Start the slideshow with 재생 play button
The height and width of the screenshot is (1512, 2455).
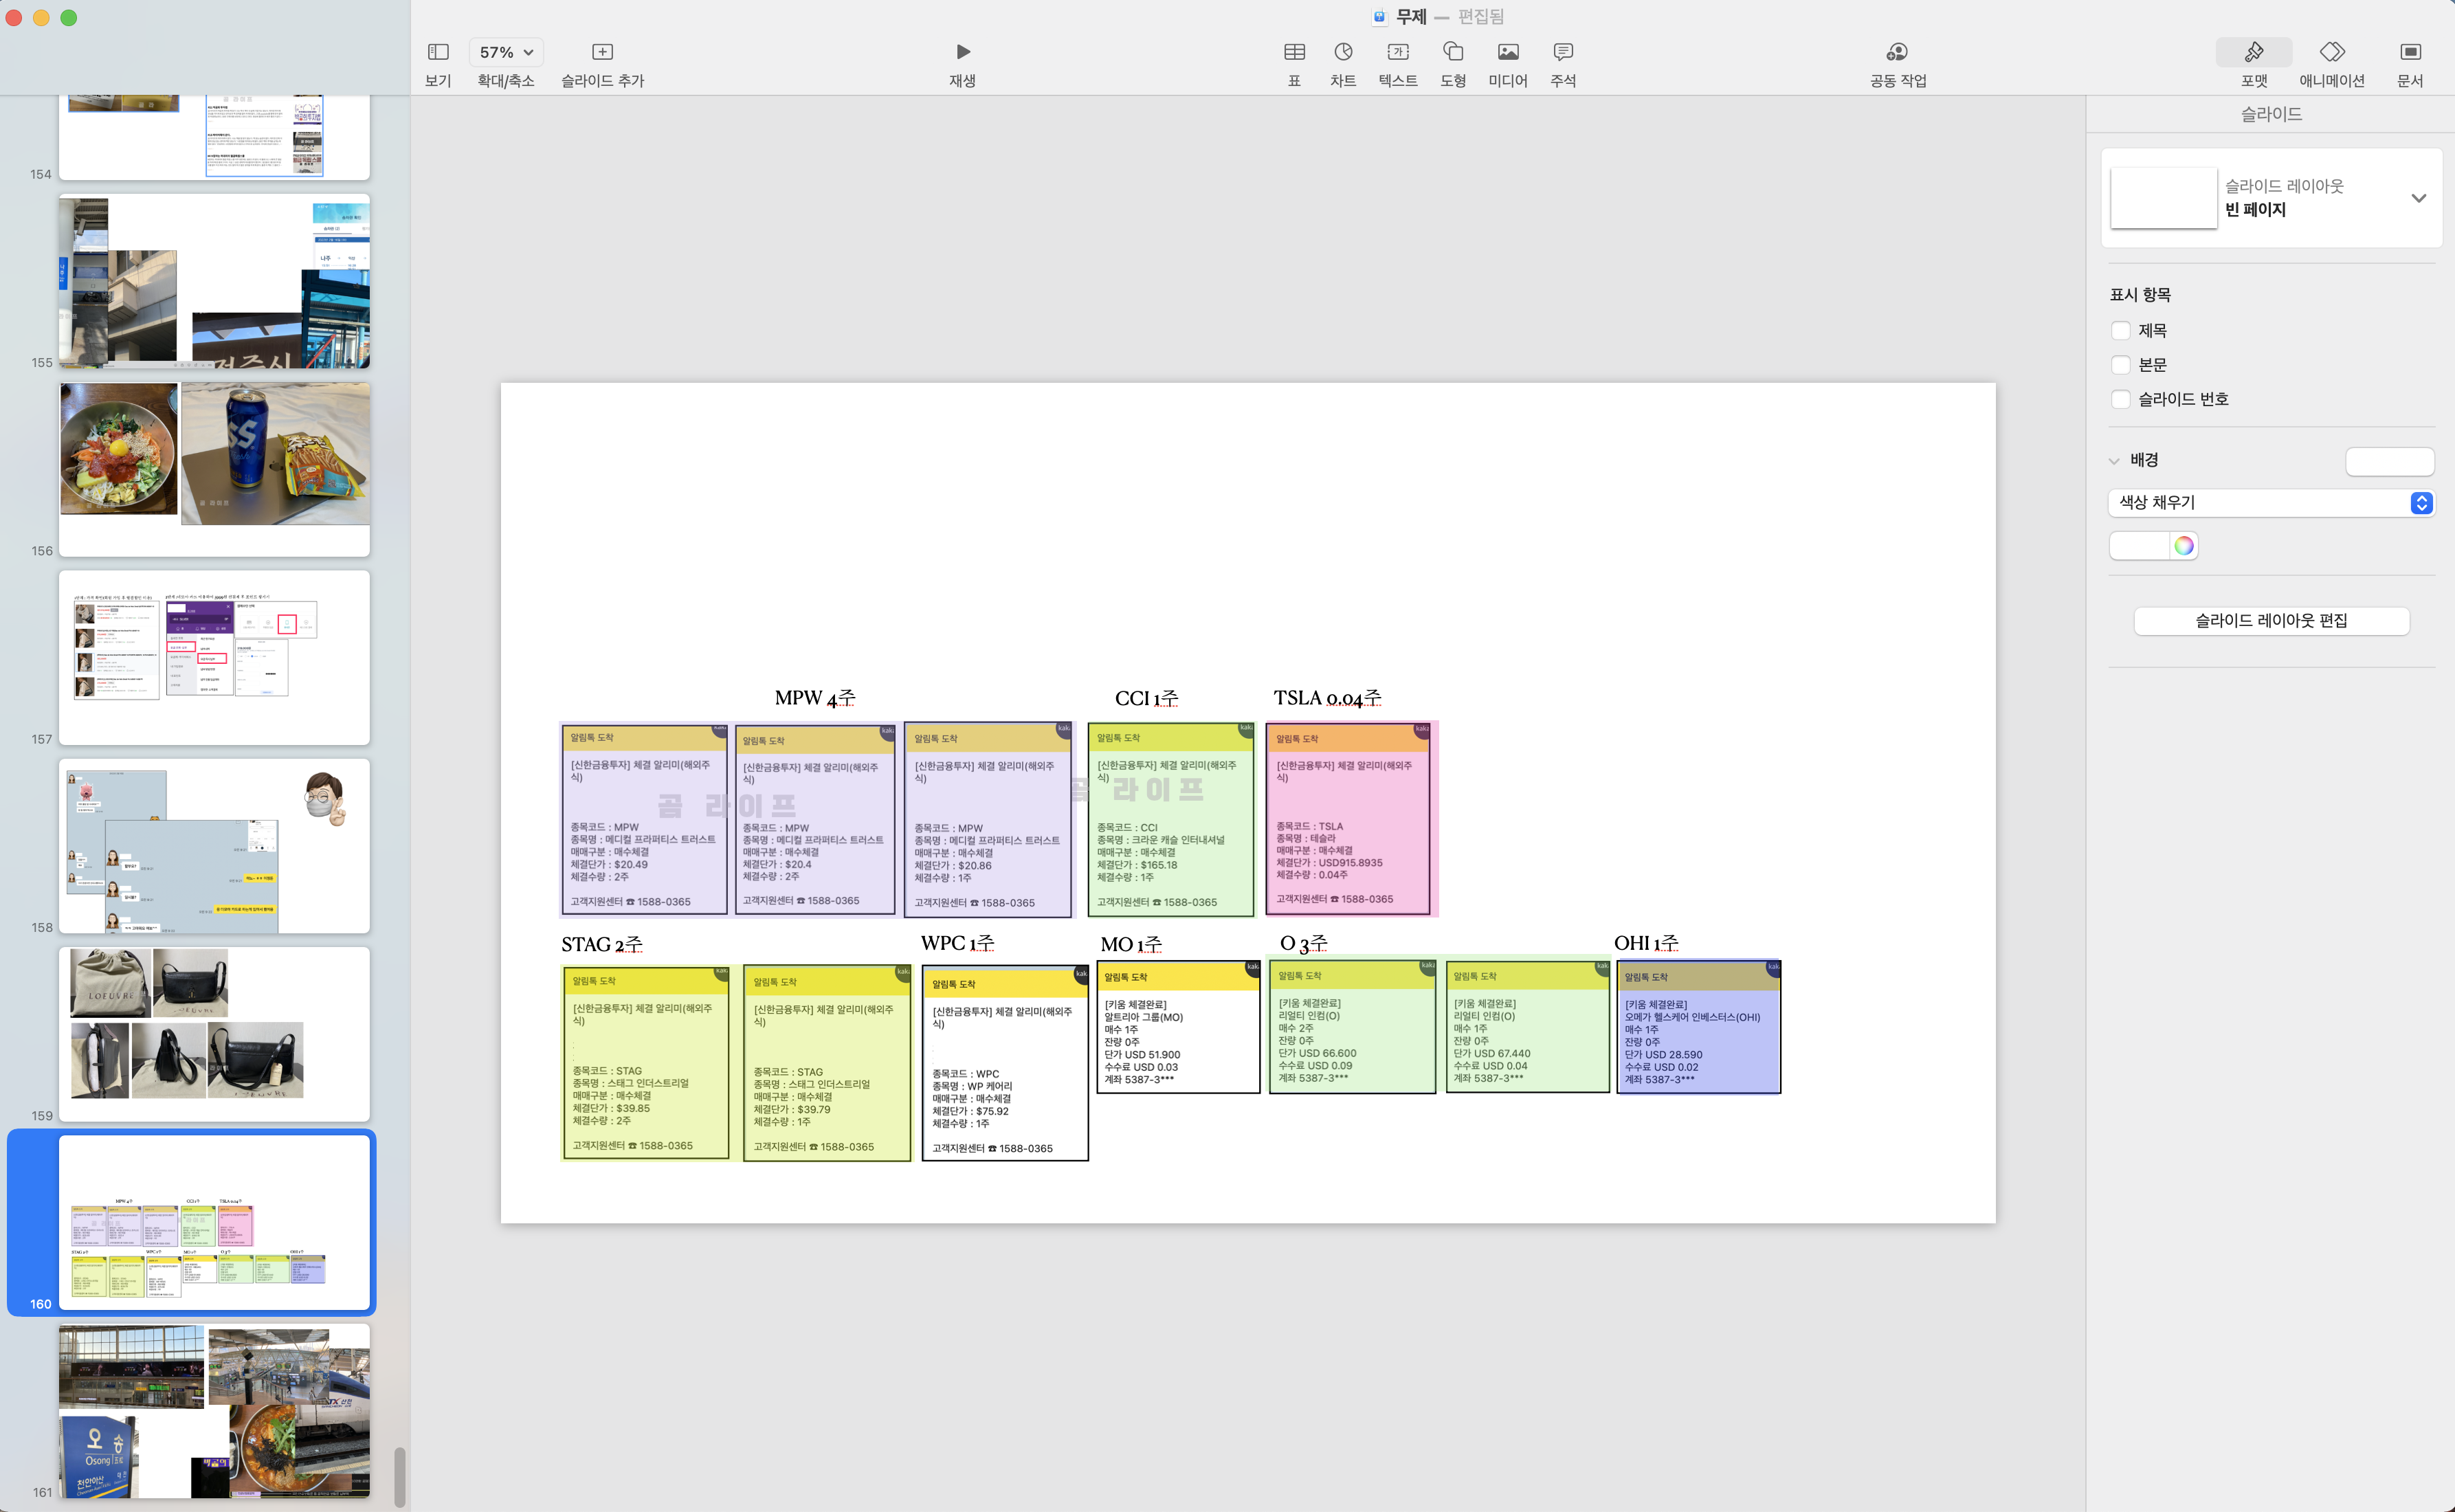point(962,52)
